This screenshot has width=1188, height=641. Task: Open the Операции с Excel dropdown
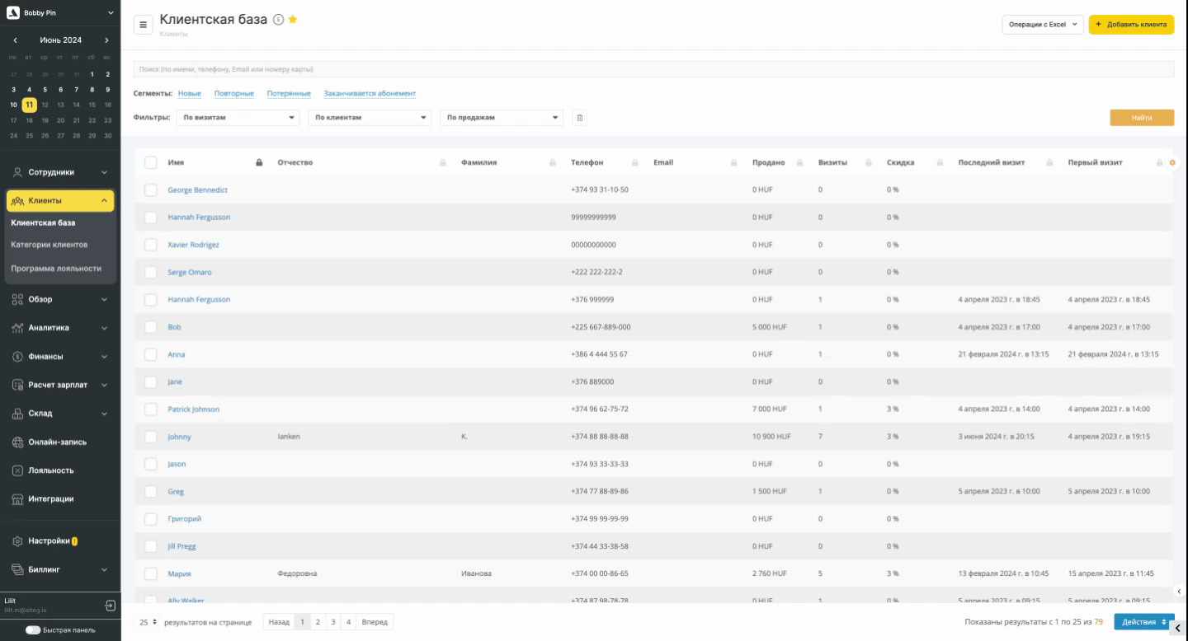pos(1043,25)
